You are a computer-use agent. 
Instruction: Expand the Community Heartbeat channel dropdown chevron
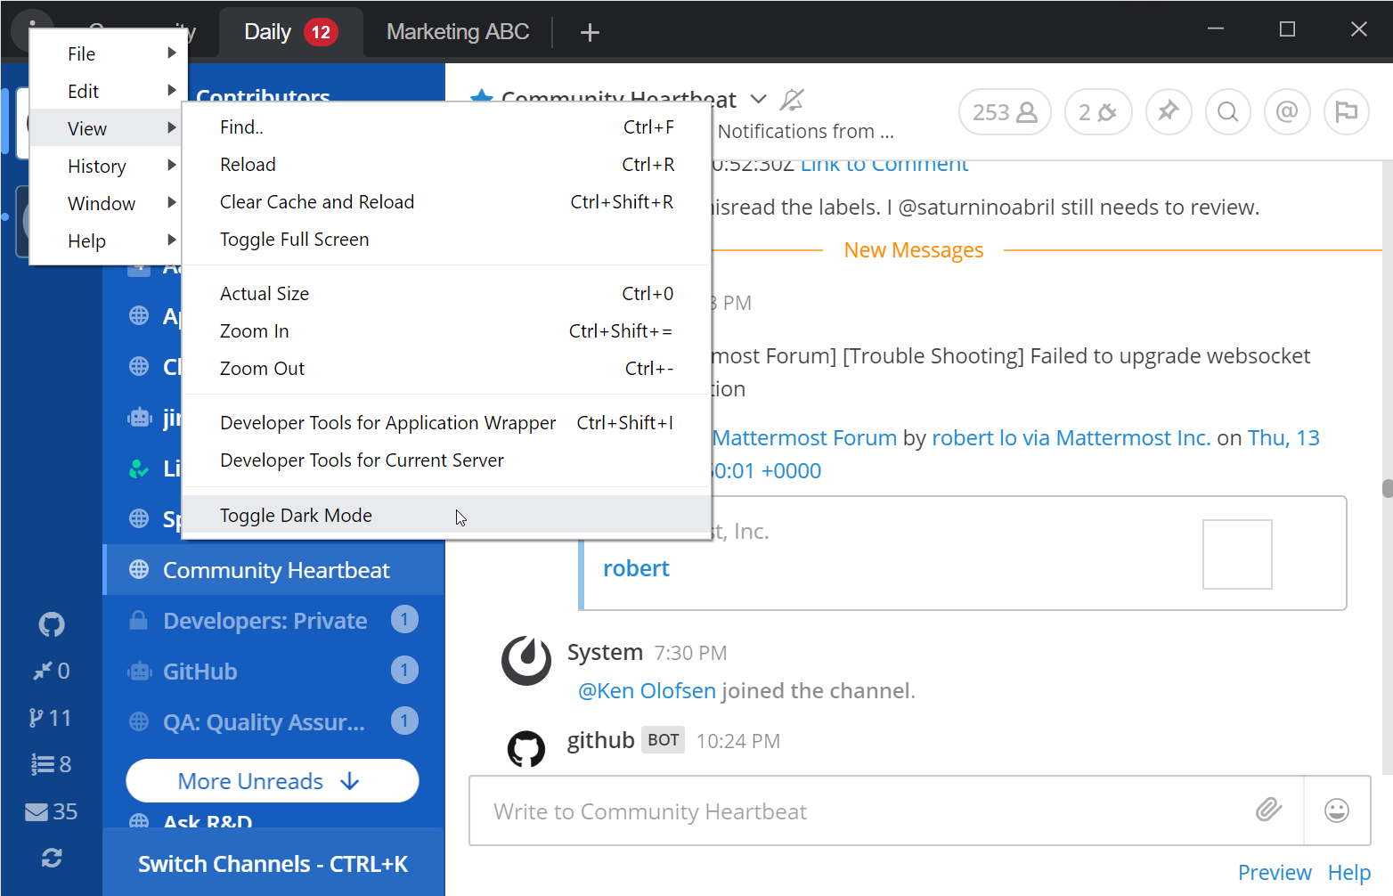click(758, 99)
